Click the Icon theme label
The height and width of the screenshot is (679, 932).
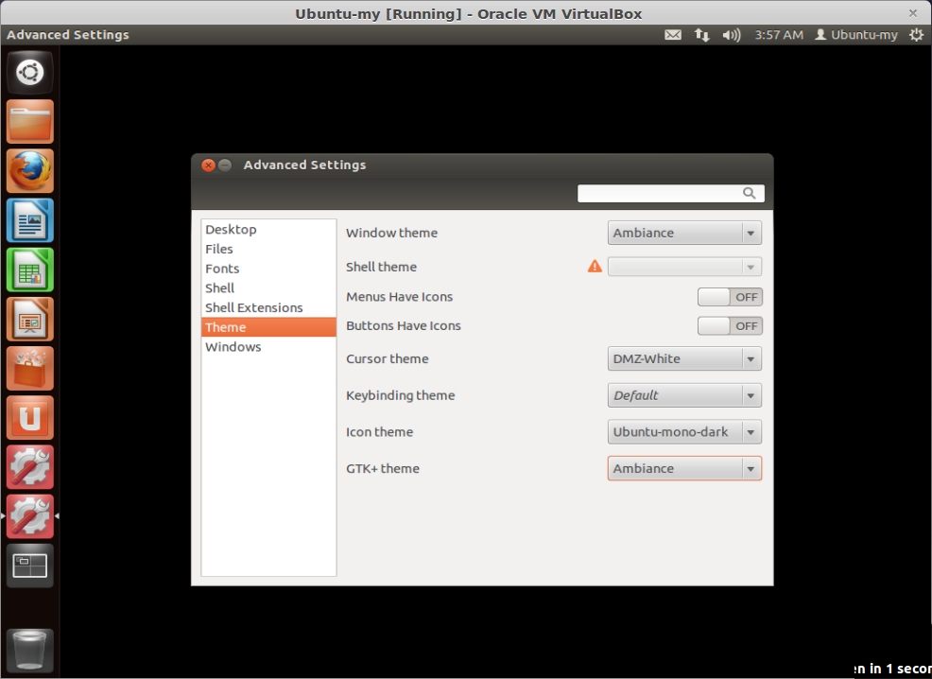379,432
